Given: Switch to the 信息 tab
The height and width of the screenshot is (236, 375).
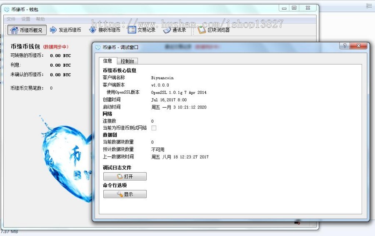Looking at the screenshot, I should (x=107, y=61).
